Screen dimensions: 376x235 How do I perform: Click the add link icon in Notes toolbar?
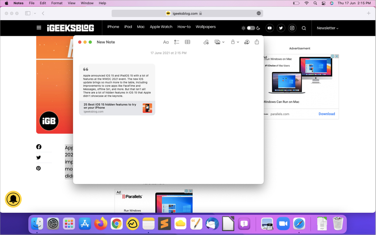[206, 42]
